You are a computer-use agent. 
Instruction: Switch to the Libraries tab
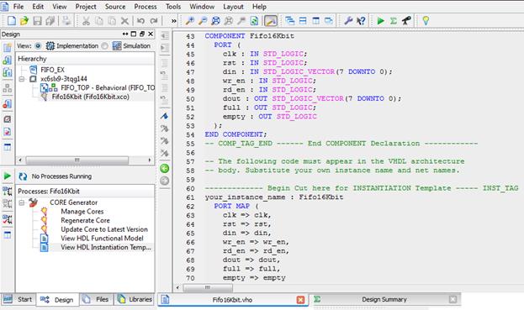135,299
